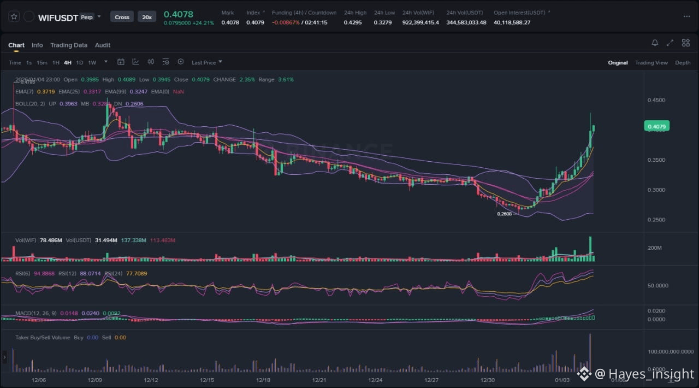This screenshot has height=388, width=699.
Task: Add WIFUSDT to favorites with star icon
Action: [x=14, y=17]
